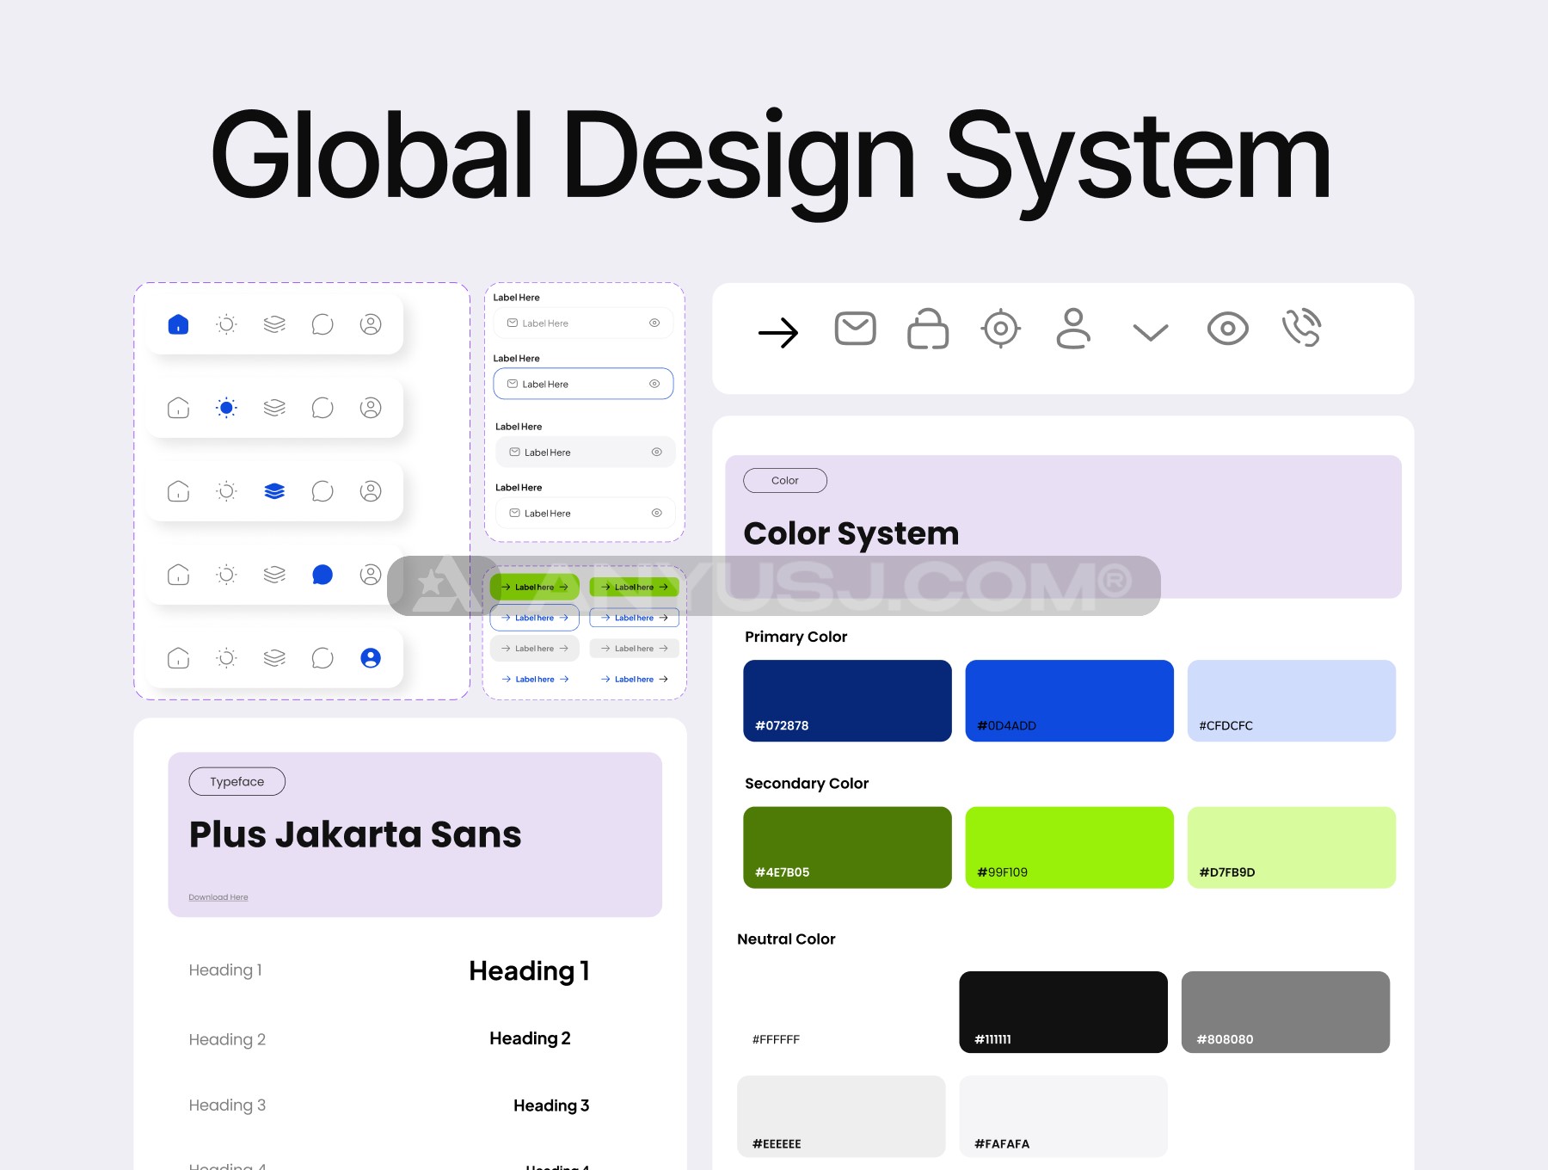Image resolution: width=1548 pixels, height=1170 pixels.
Task: Click the 'Plus Jakarta Sans' typeface title
Action: point(355,834)
